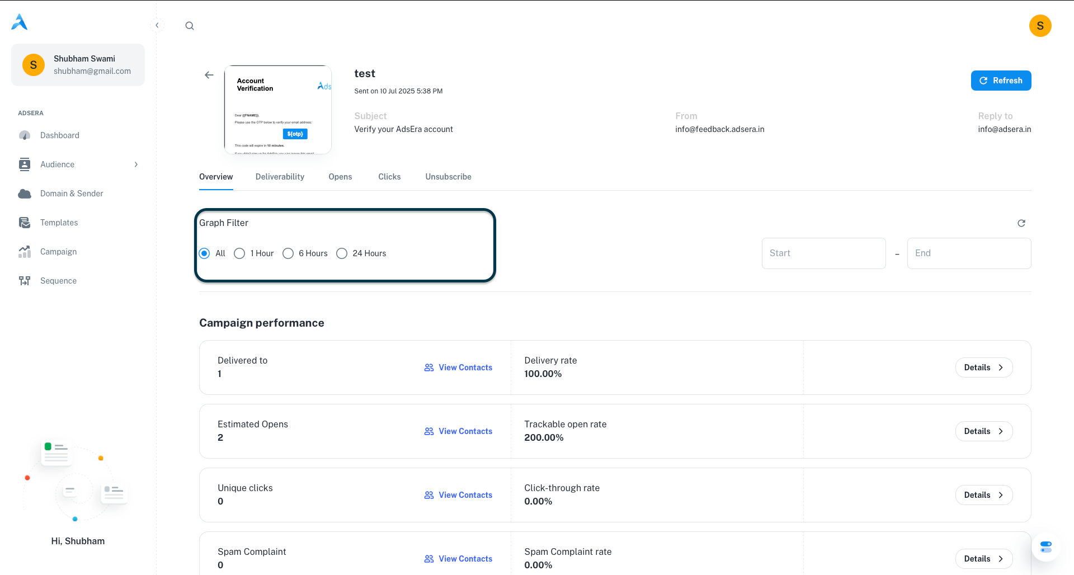Viewport: 1074px width, 575px height.
Task: Switch to the Unsubscribe tab
Action: (448, 177)
